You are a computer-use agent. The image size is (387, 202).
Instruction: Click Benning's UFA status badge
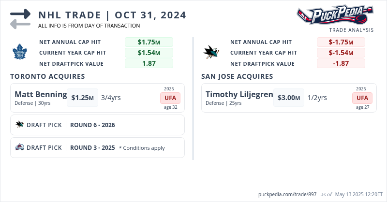(x=169, y=98)
